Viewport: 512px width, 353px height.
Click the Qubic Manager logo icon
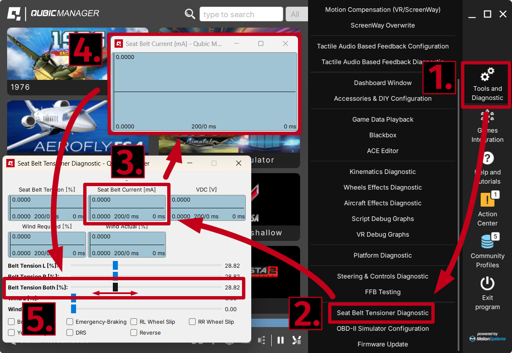[x=14, y=13]
